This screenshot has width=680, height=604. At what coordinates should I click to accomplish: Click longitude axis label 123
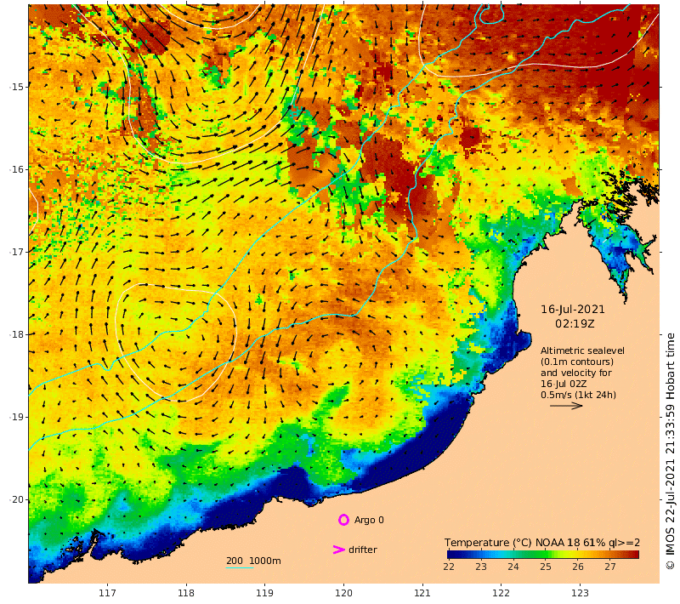tap(580, 593)
